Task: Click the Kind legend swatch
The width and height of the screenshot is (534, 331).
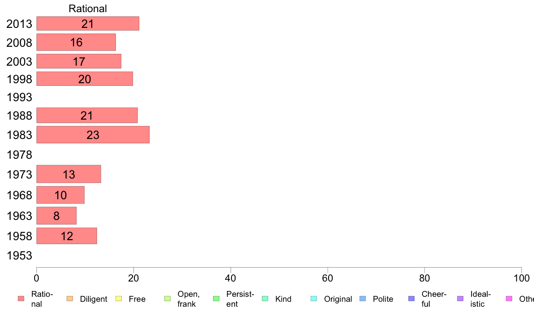Action: tap(265, 299)
